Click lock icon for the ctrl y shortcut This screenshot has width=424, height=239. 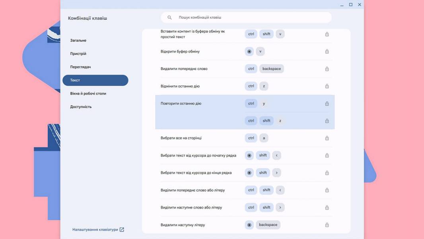click(327, 104)
